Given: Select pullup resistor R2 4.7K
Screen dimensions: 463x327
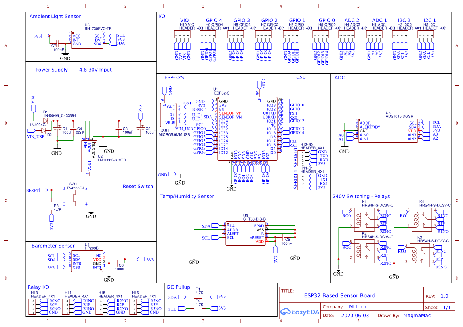Looking at the screenshot, I should click(198, 308).
